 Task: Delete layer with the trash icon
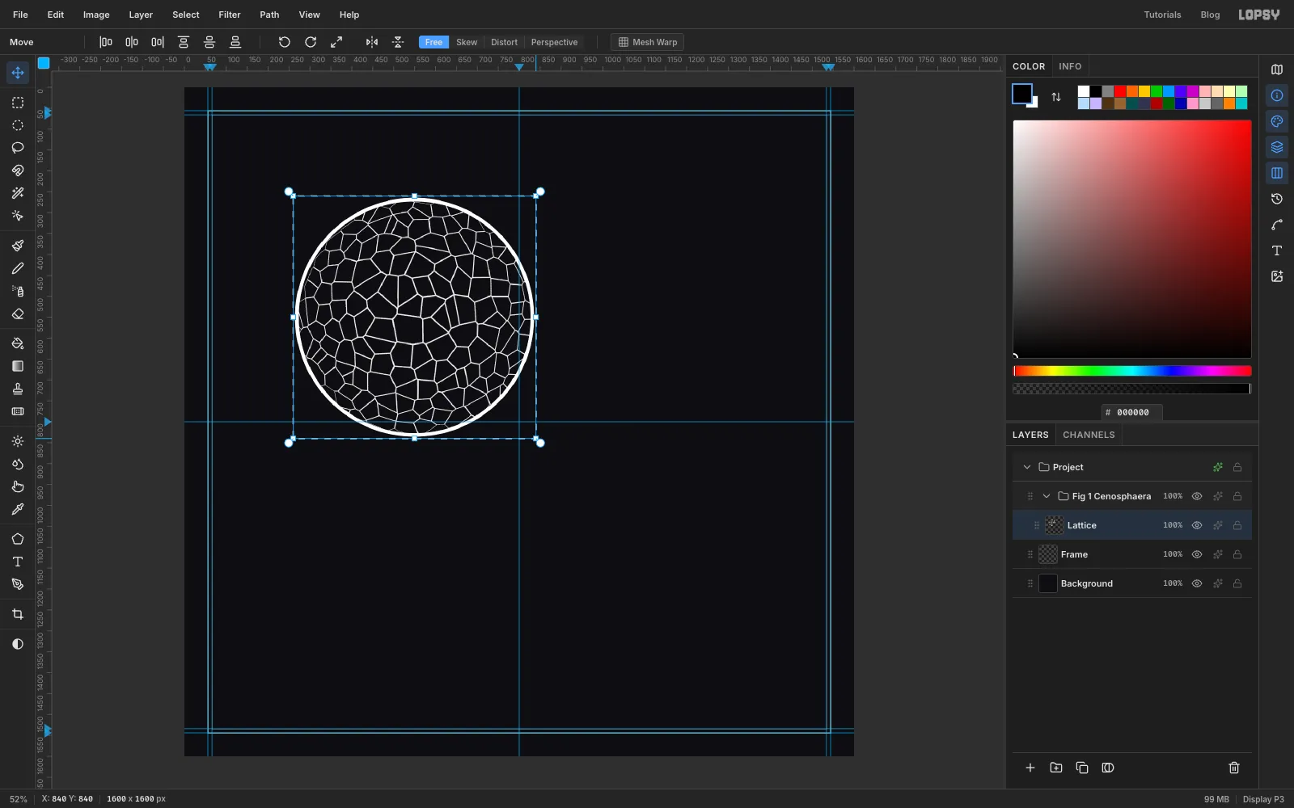(1234, 768)
